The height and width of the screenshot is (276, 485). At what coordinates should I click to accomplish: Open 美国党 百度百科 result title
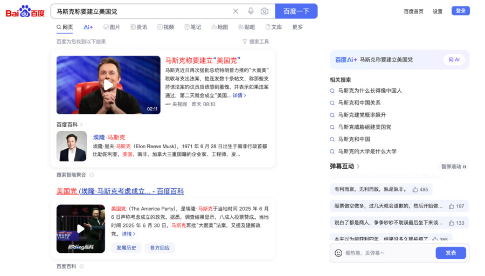tap(120, 191)
